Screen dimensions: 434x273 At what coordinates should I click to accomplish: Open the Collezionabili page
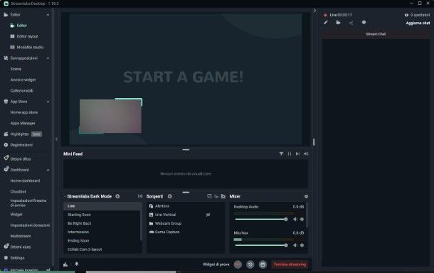pyautogui.click(x=21, y=90)
